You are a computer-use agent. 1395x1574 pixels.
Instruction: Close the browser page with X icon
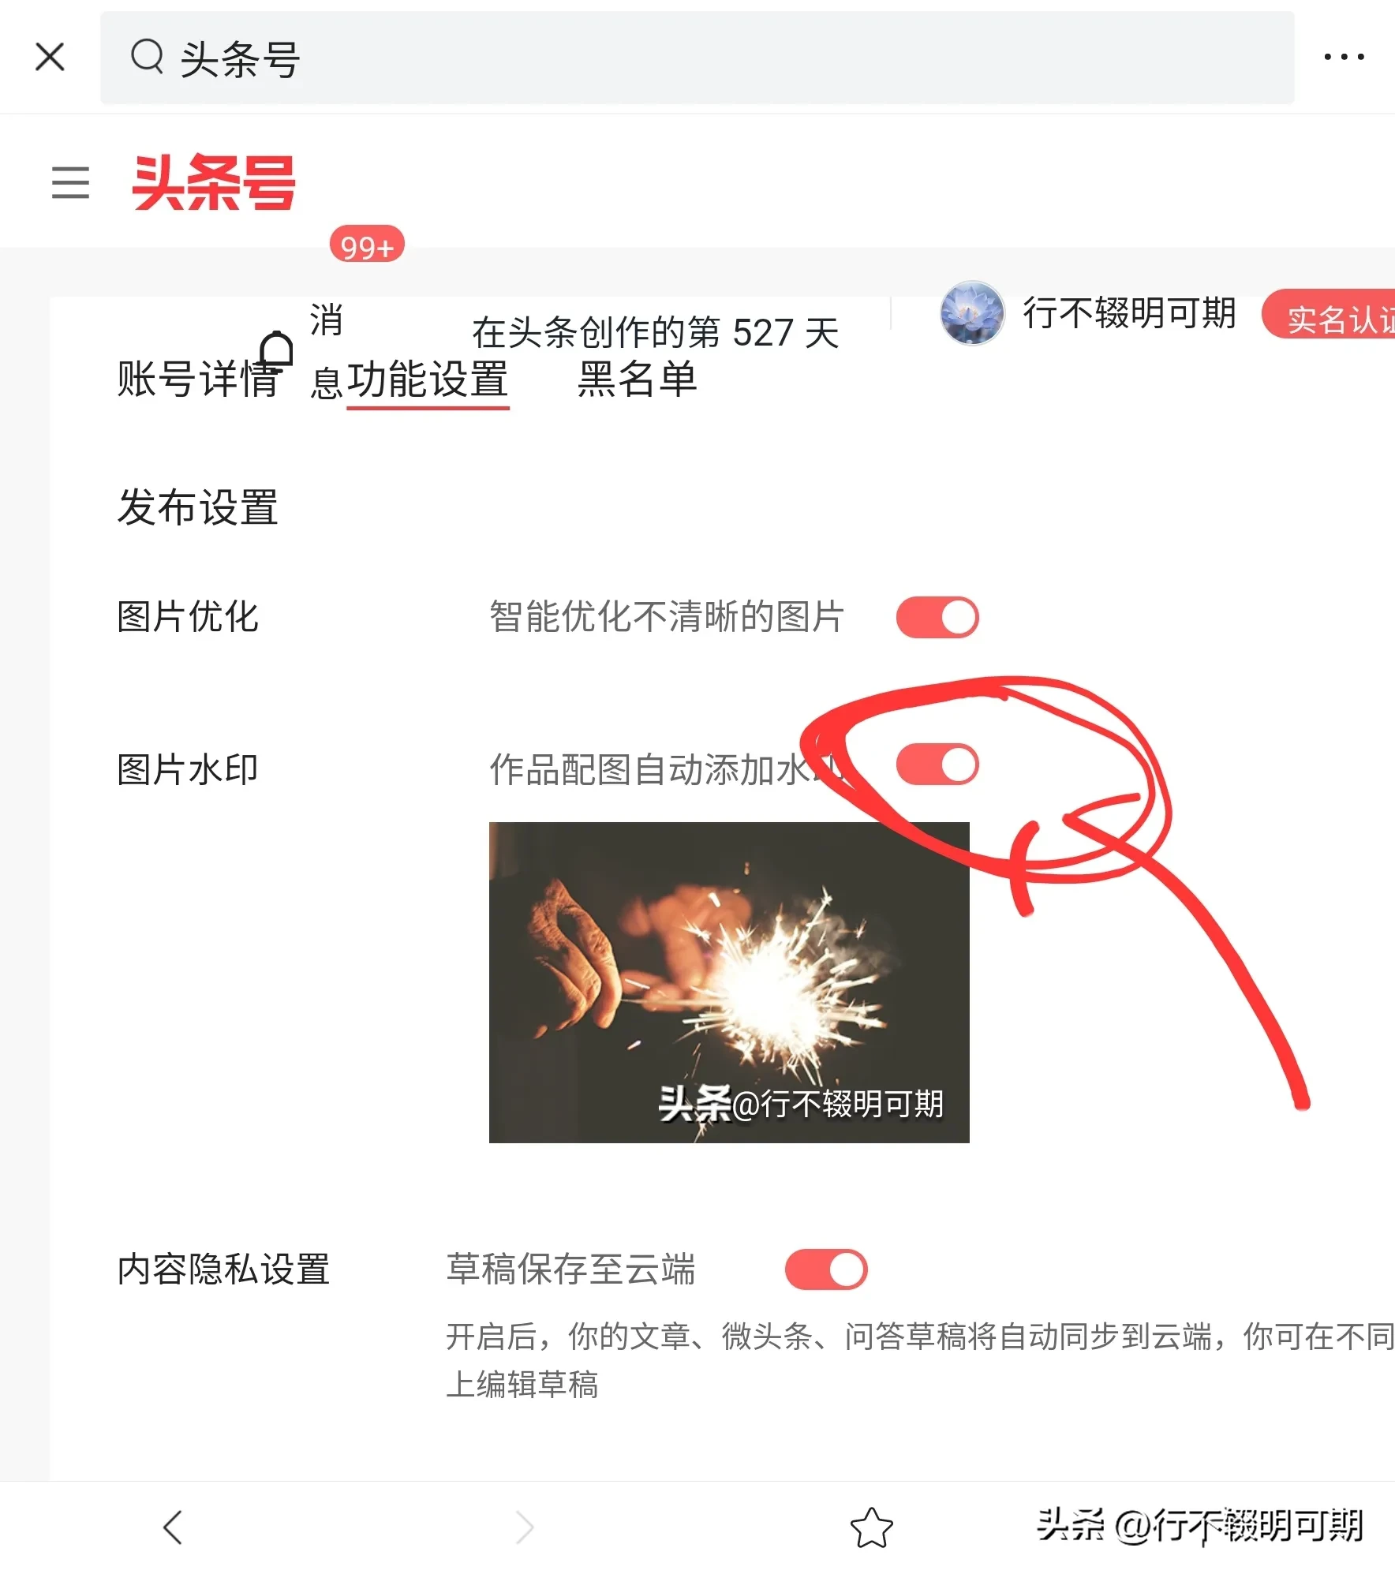click(50, 57)
